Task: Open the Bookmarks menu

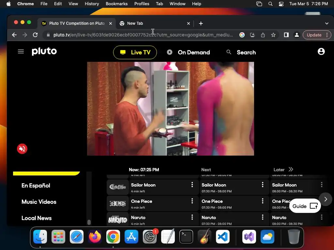Action: tap(116, 4)
